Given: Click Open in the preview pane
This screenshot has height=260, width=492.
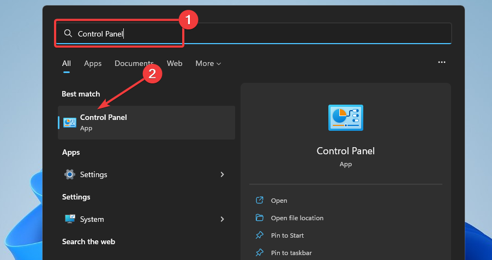Looking at the screenshot, I should click(279, 201).
